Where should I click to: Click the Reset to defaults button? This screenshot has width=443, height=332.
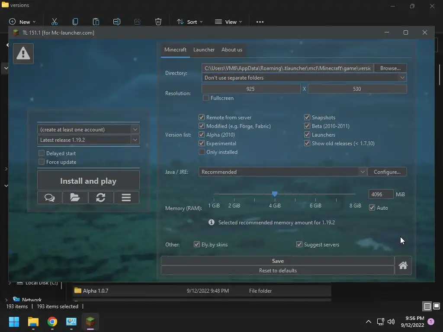tap(278, 271)
